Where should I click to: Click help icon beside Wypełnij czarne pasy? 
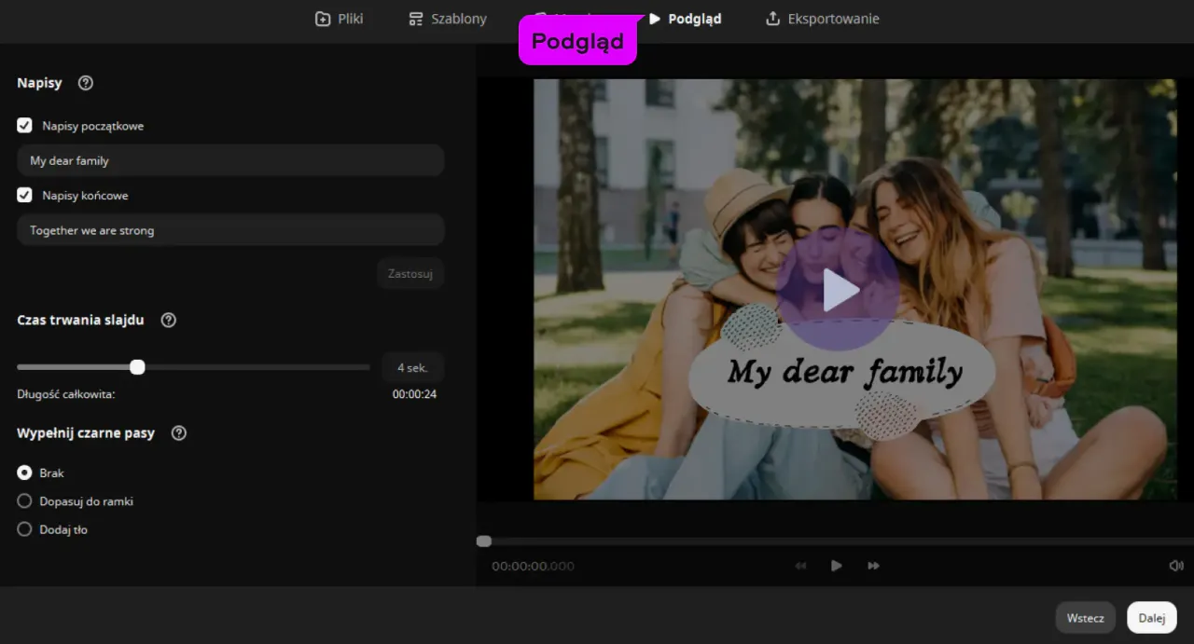179,433
